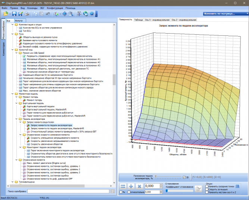Viewport: 249px width, 200px height.
Task: Open the Файл menu
Action: [4, 8]
